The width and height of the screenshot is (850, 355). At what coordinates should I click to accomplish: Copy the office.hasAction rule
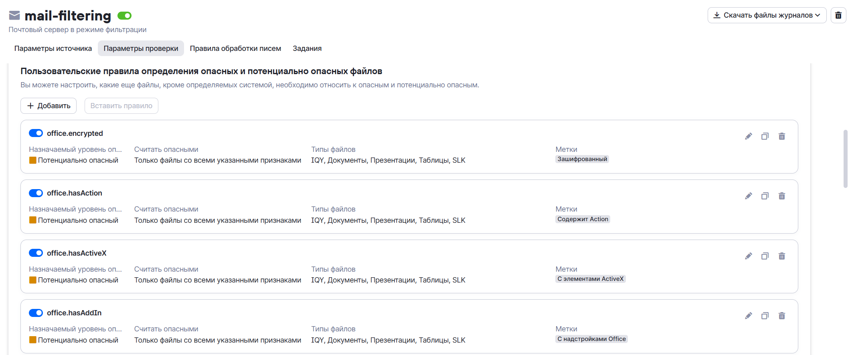[765, 196]
